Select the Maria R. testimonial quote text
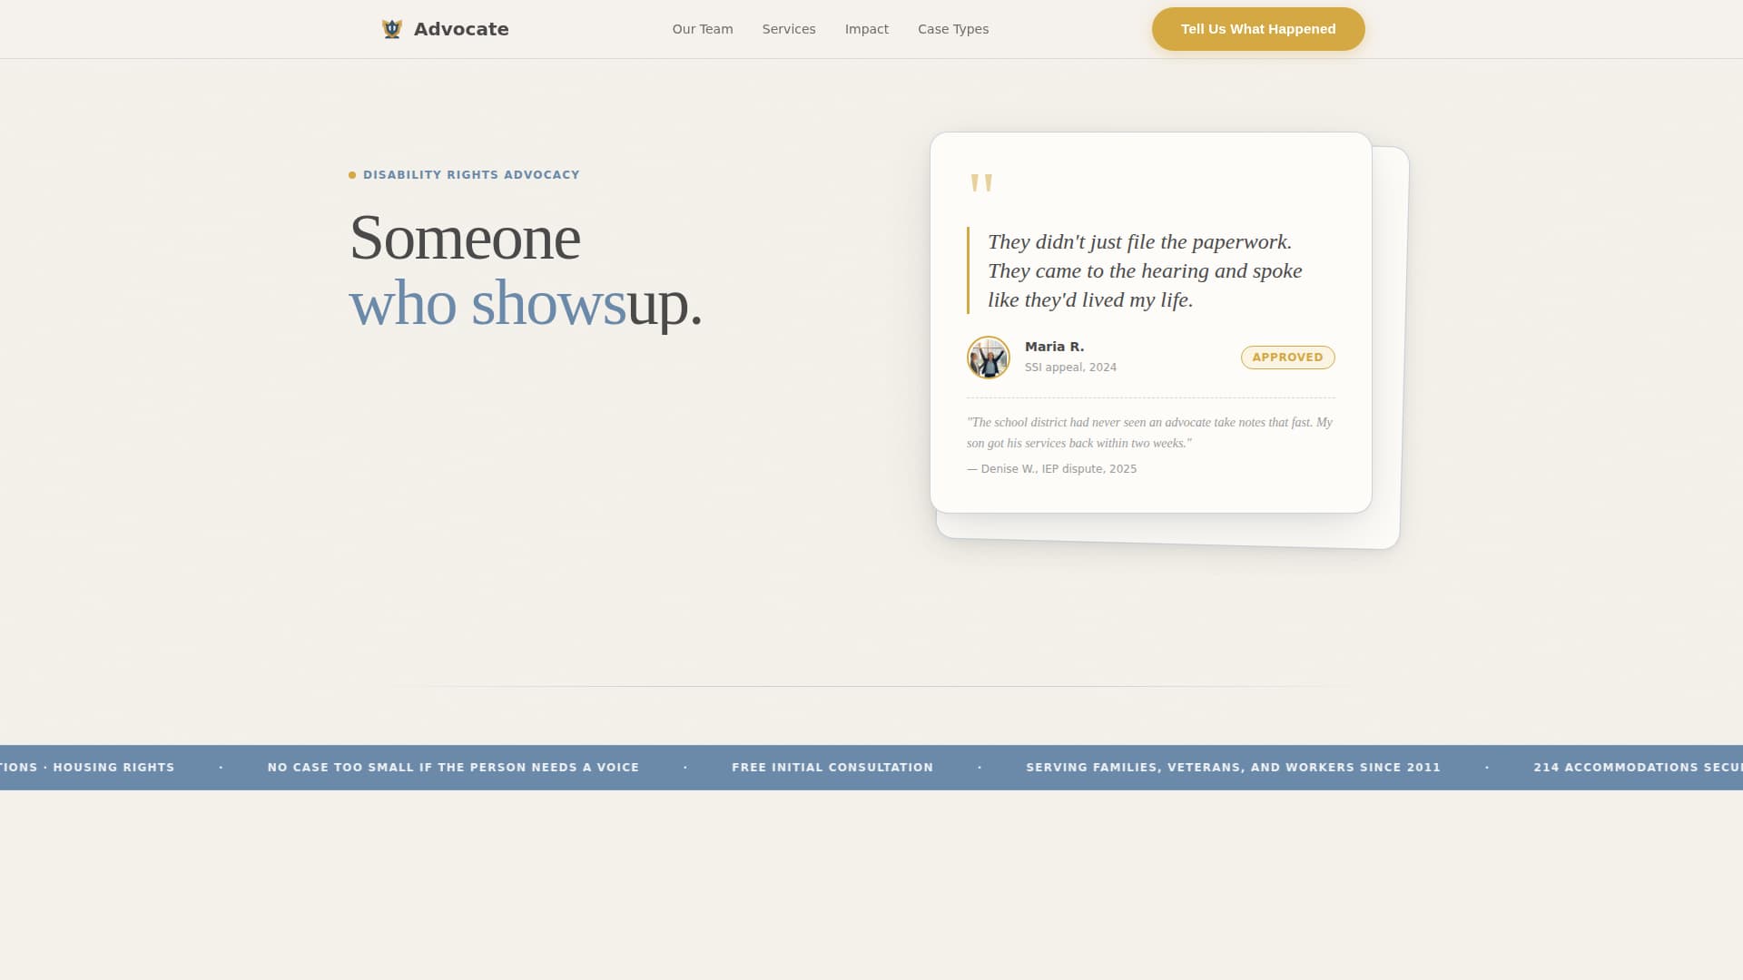 pos(1144,270)
